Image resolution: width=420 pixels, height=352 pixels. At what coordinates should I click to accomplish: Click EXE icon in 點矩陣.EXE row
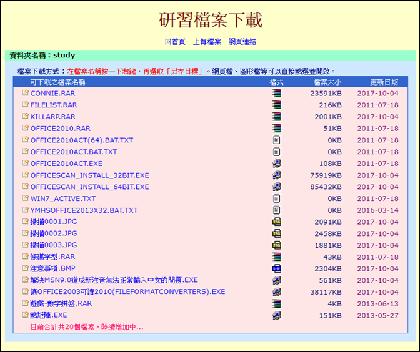(x=277, y=315)
